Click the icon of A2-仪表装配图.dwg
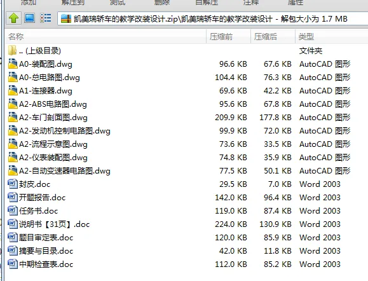Screen dimensions: 368x281 tap(13, 157)
